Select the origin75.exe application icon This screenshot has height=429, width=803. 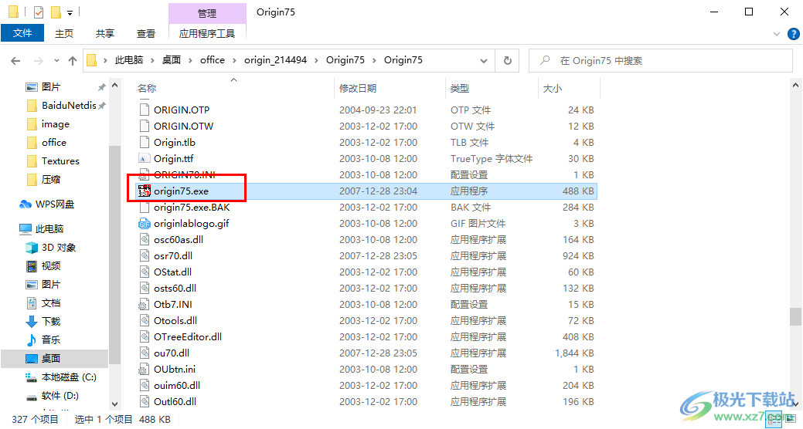[145, 191]
